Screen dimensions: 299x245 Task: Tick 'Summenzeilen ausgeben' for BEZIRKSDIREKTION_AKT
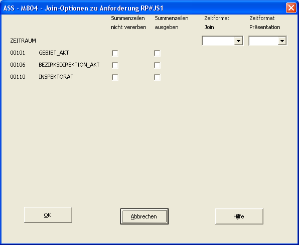coord(157,65)
